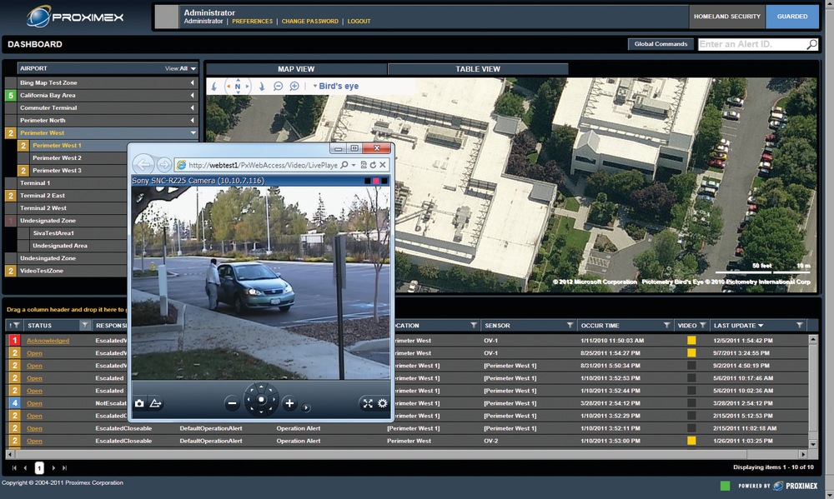
Task: Click the Global Commands button
Action: coord(661,43)
